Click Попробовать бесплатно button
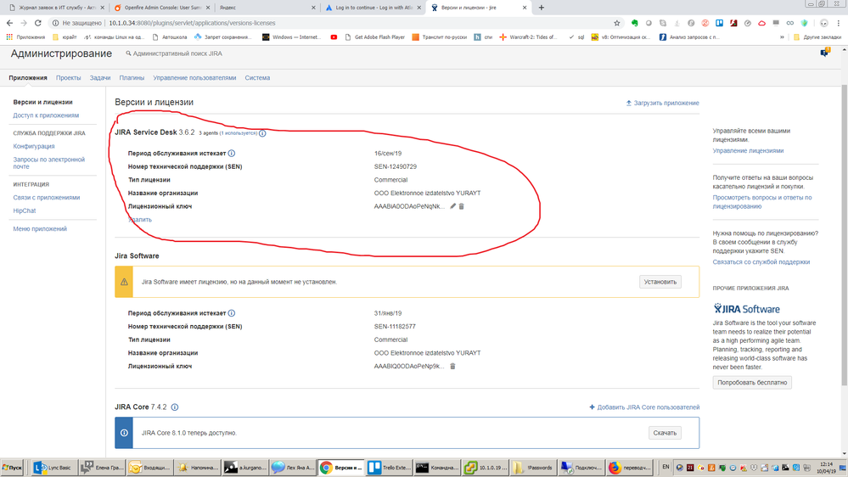This screenshot has height=477, width=848. 752,382
